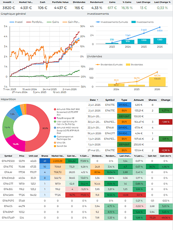
Task: Select the Market Val.. scorecard showing 4 331 €
Action: click(x=26, y=8)
